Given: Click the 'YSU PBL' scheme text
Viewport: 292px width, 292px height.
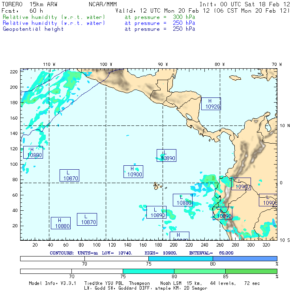Looking at the screenshot, I should 114,283.
